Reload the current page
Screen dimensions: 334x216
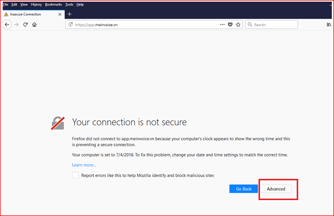(x=25, y=25)
